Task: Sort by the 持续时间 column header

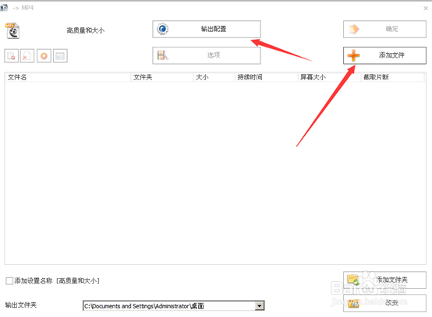Action: tap(267, 77)
